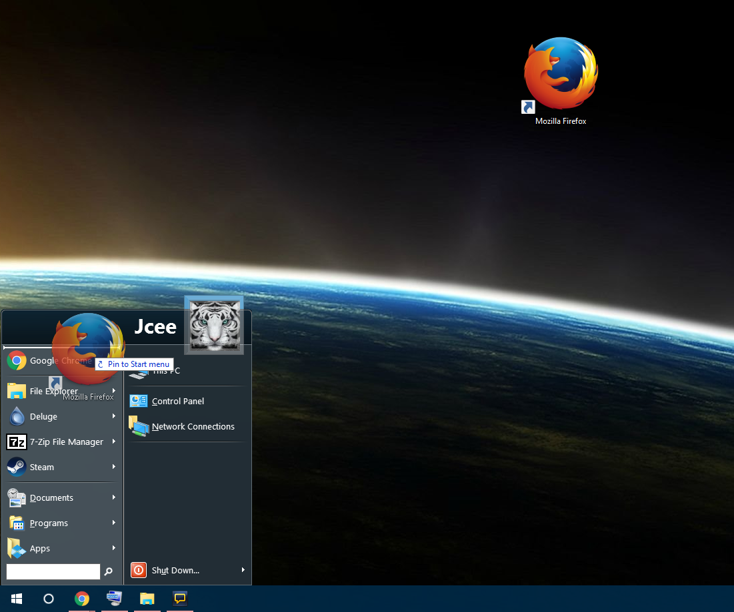
Task: Open File Explorer from the taskbar
Action: [147, 599]
